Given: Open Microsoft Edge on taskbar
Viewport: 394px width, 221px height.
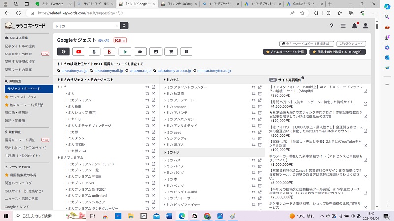Looking at the screenshot, I should click(x=182, y=216).
